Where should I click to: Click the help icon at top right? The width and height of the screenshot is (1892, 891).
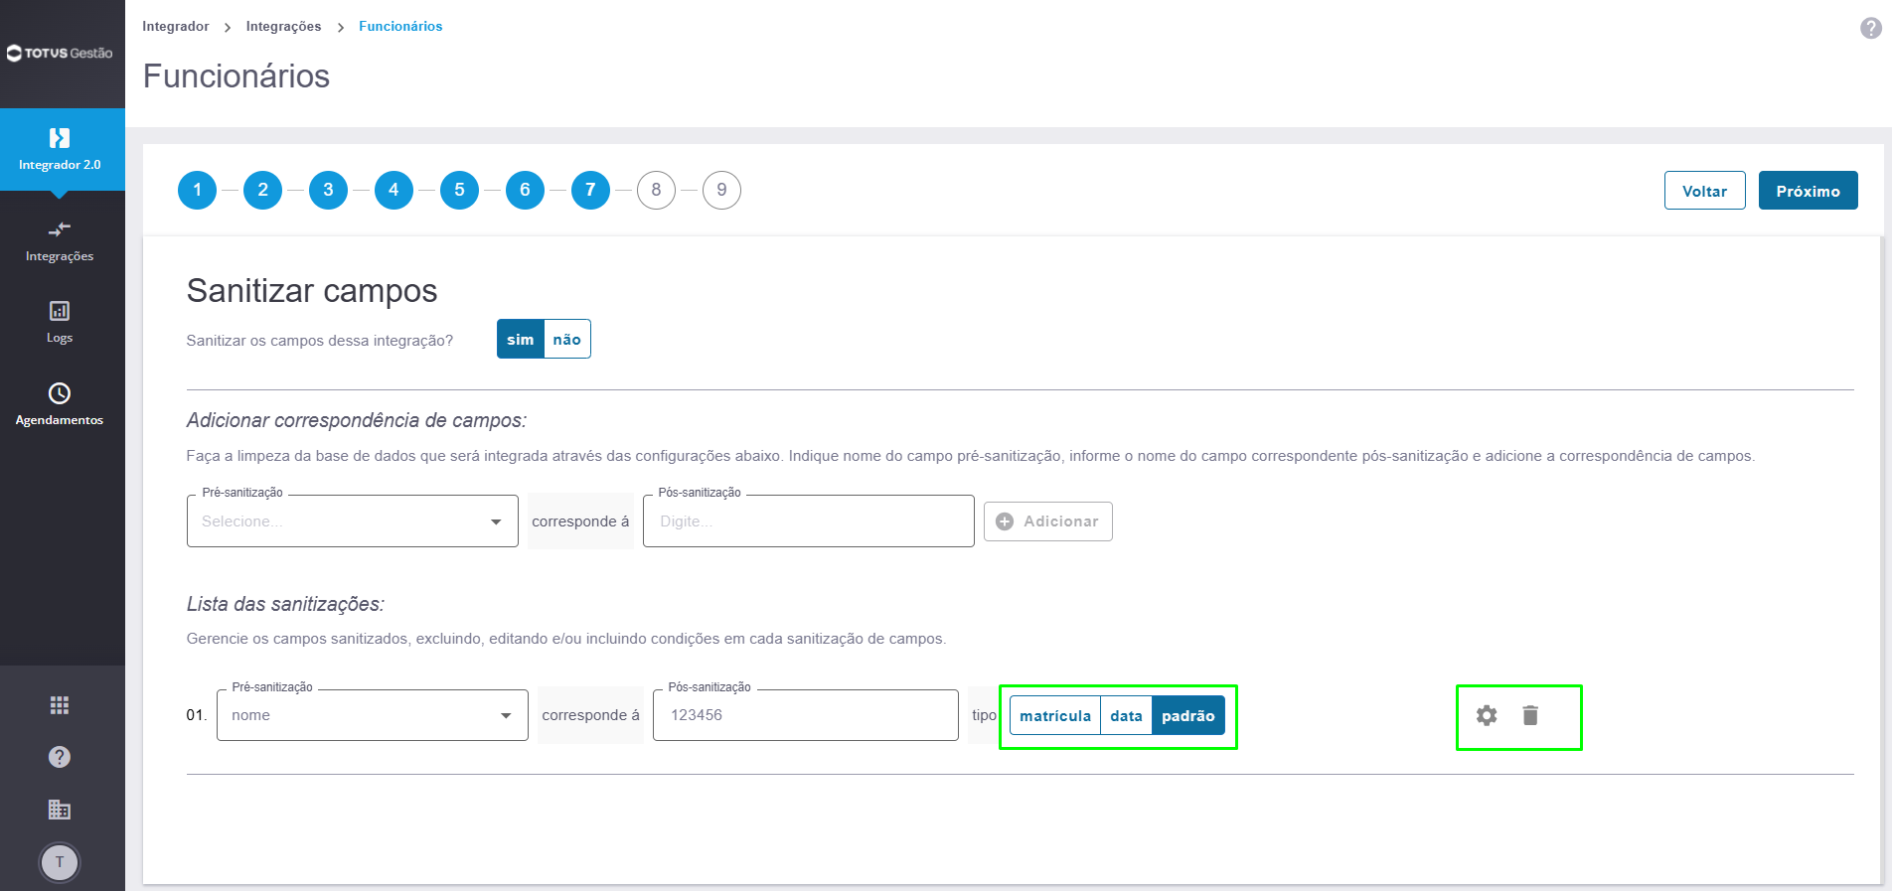pos(1871,28)
